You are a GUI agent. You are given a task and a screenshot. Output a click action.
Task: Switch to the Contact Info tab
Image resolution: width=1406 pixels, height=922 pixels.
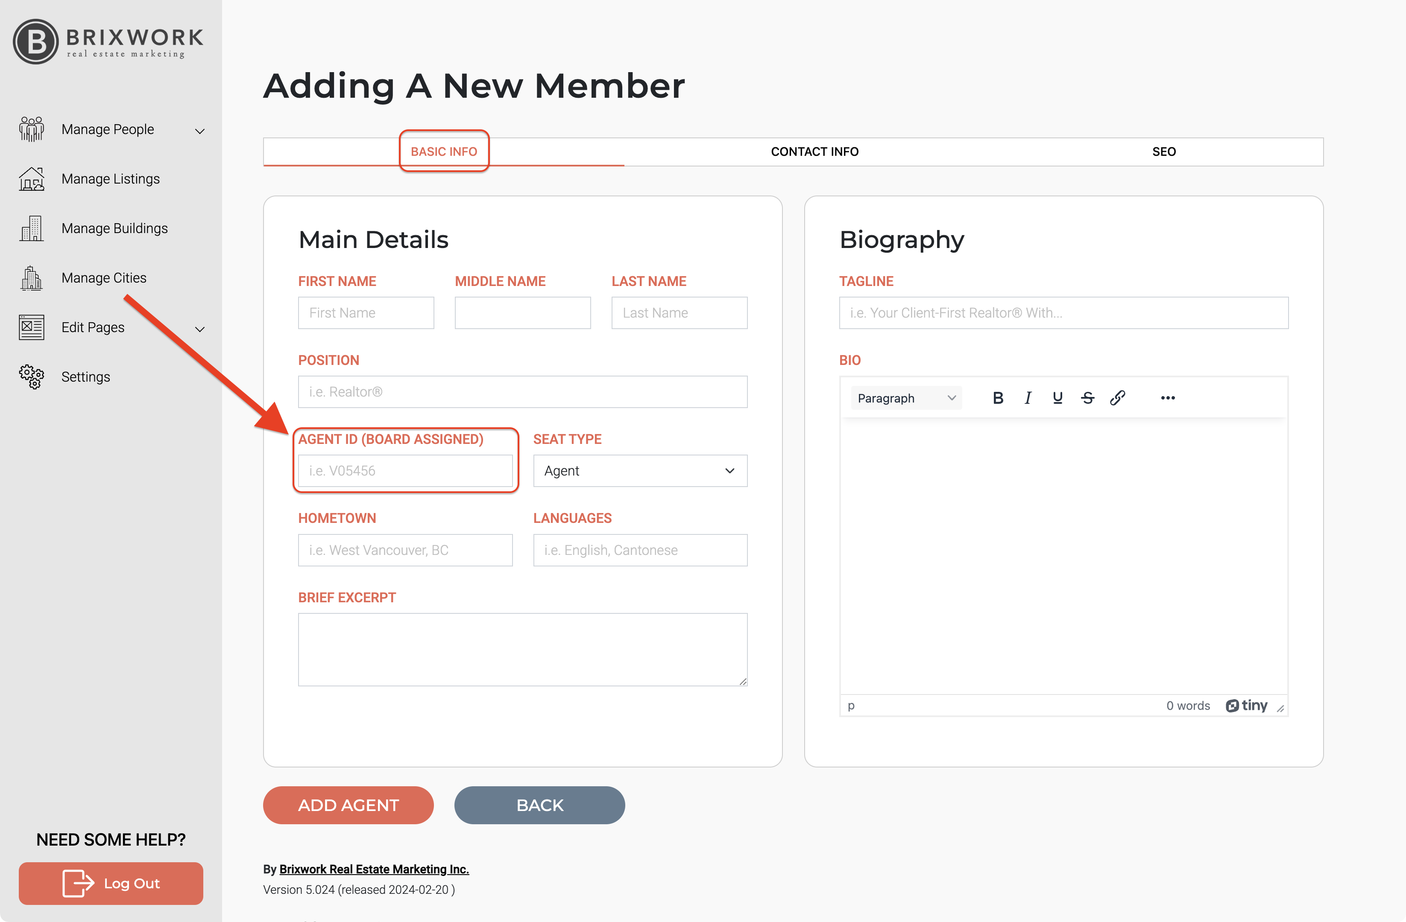pos(814,152)
